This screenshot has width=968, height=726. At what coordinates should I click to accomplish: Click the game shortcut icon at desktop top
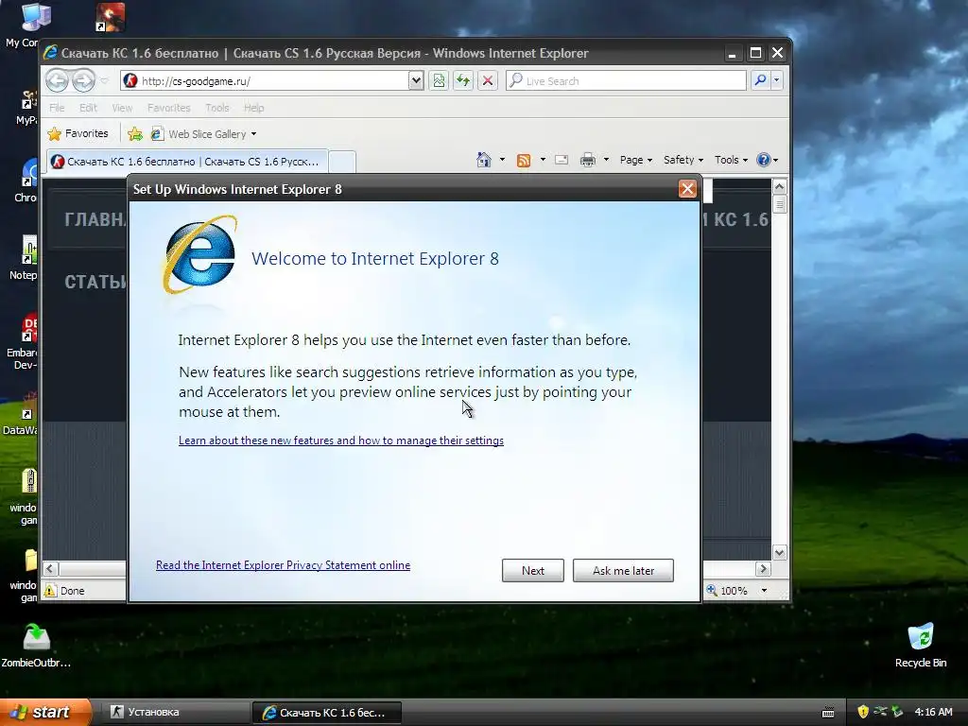pyautogui.click(x=111, y=17)
